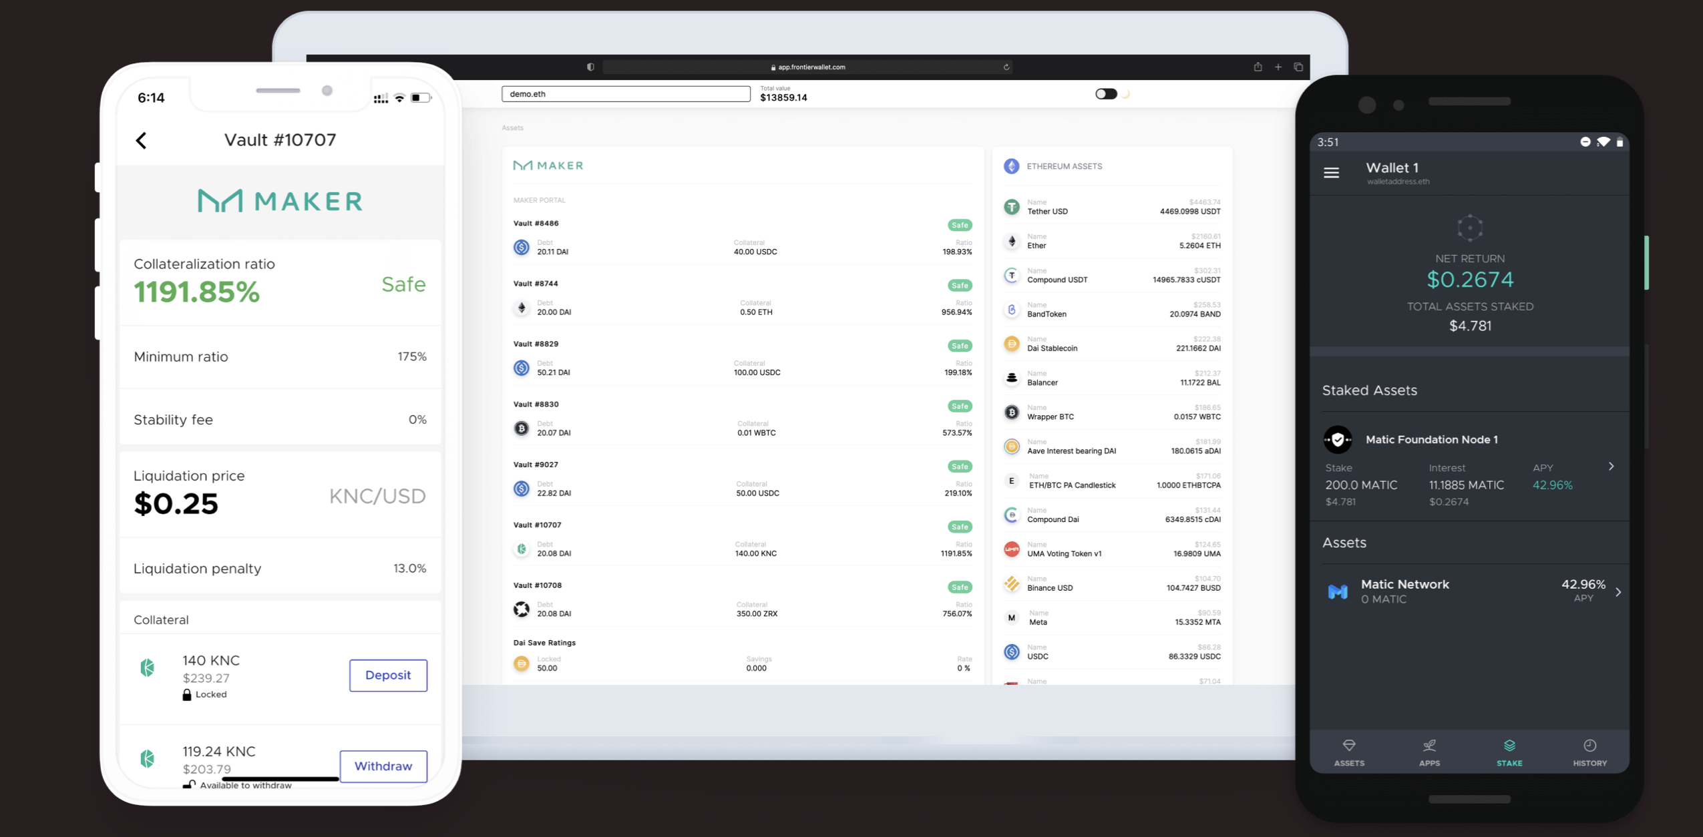Click the tabs overview icon in browser toolbar

point(1298,67)
